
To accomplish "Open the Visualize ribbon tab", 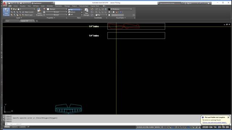I will coord(22,6).
